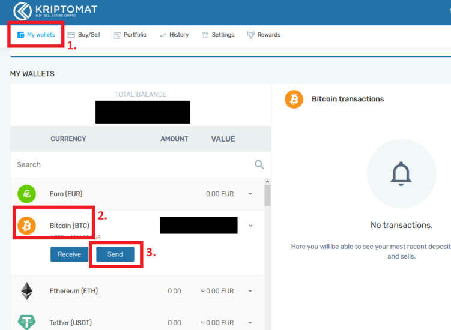Click the Send button for Bitcoin
Screen dimensions: 451x330
click(x=115, y=254)
